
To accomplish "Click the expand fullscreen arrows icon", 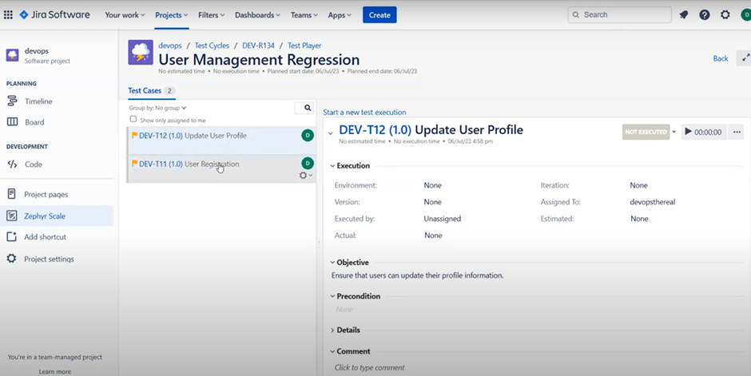I will click(745, 58).
